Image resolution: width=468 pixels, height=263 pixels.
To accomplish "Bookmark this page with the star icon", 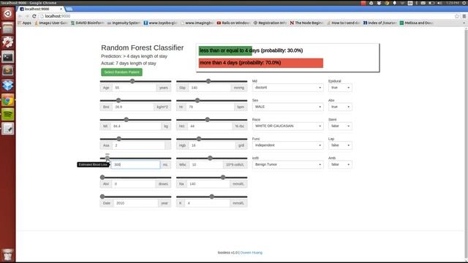I will 456,16.
